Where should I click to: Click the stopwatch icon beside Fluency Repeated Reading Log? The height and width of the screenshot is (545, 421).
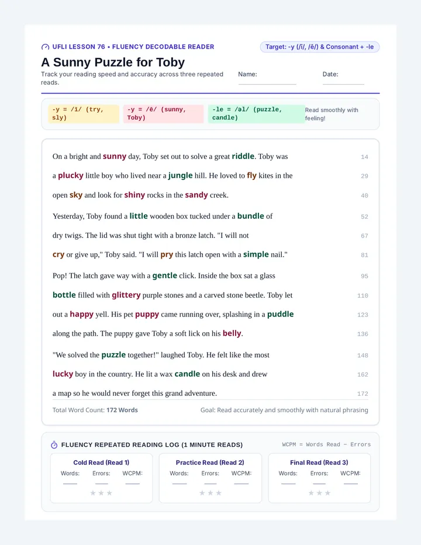(x=54, y=445)
